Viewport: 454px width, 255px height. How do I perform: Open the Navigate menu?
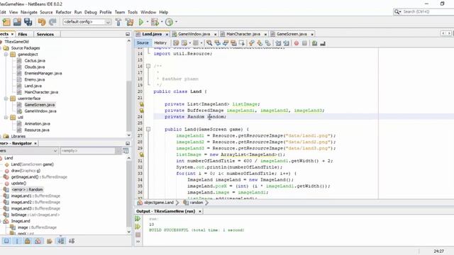[x=29, y=12]
